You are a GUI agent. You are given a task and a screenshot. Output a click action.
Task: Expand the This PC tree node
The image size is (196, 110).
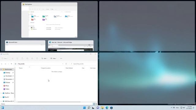1,97
